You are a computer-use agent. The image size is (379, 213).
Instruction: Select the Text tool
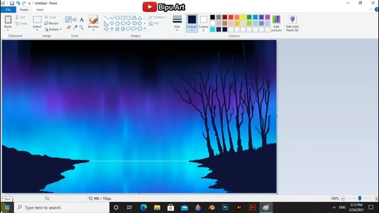click(82, 20)
